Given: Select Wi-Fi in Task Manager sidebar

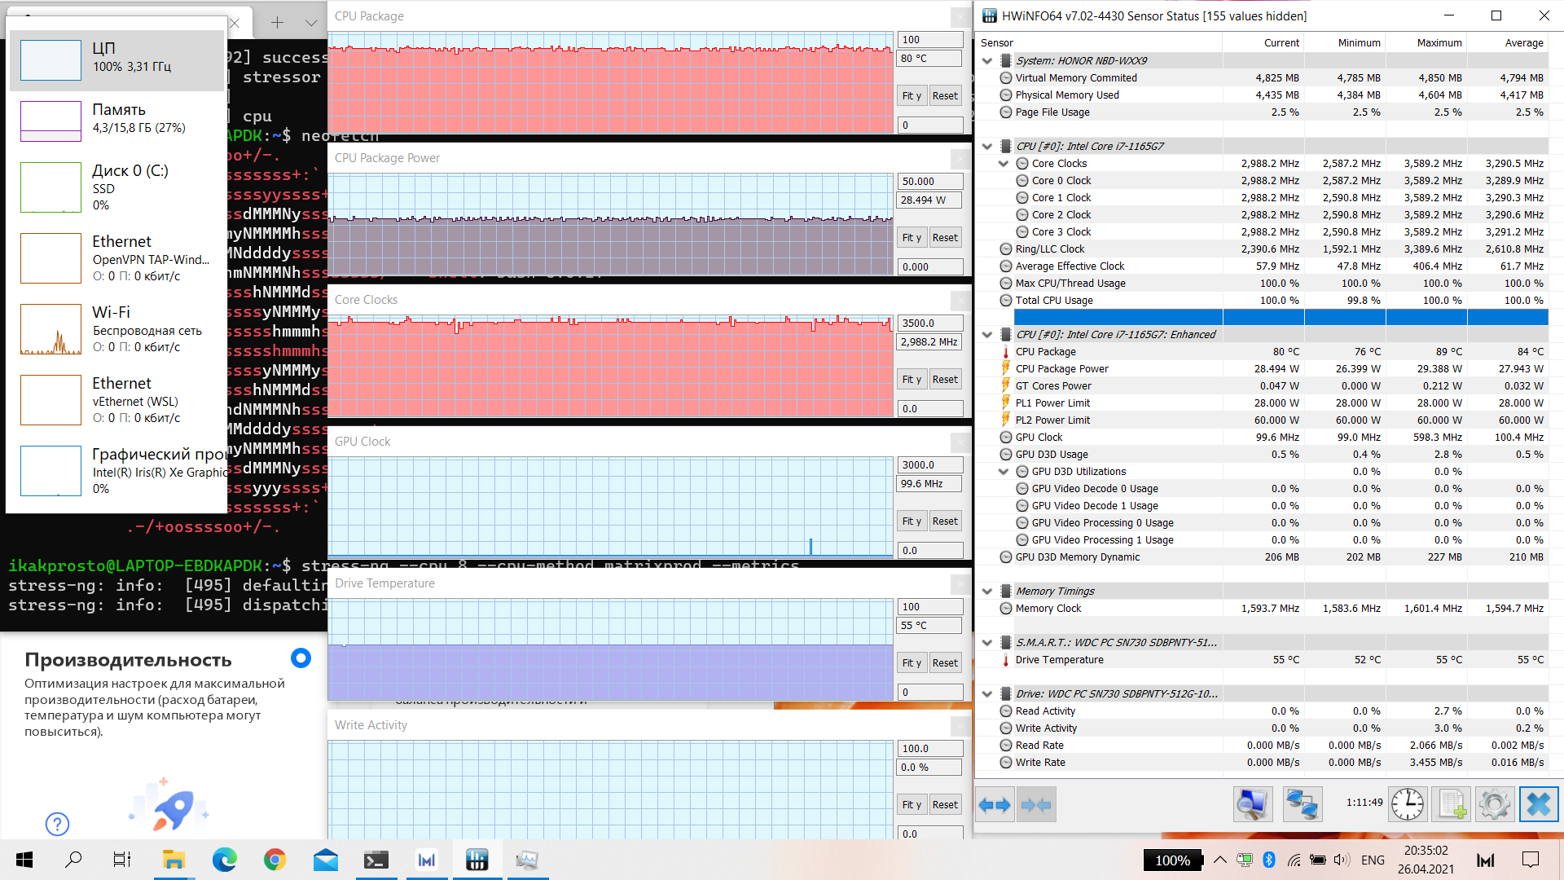Looking at the screenshot, I should (x=116, y=329).
